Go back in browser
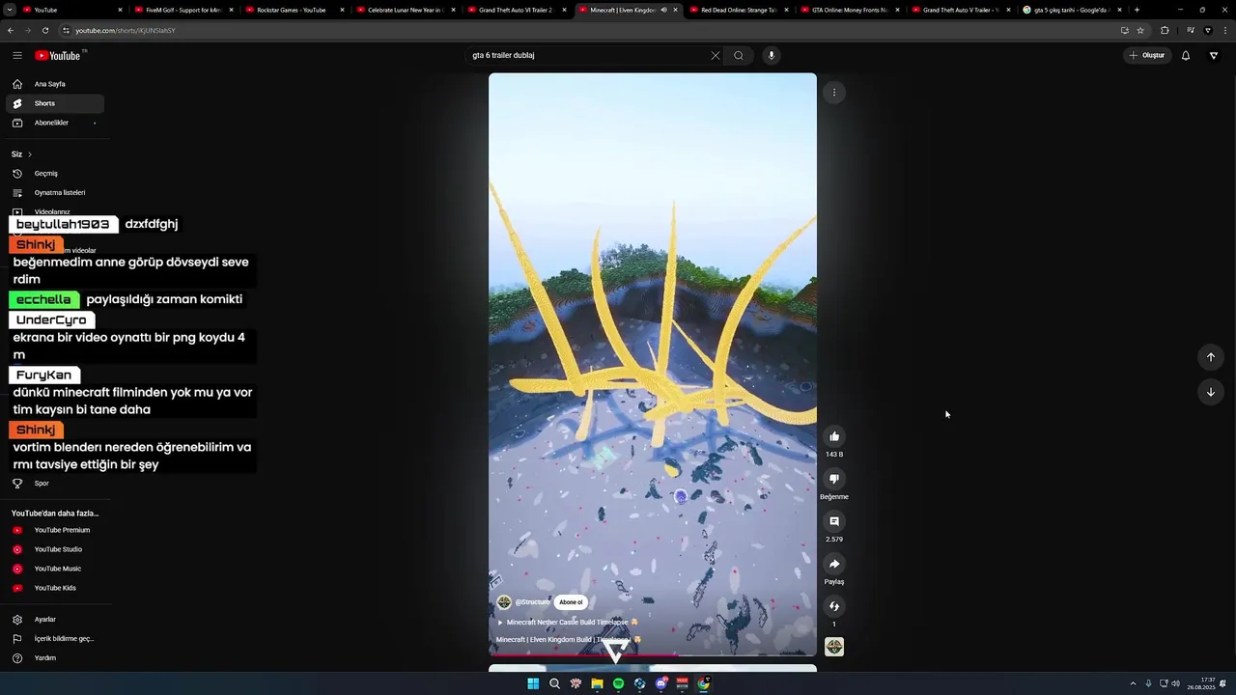Viewport: 1236px width, 695px height. 11,30
